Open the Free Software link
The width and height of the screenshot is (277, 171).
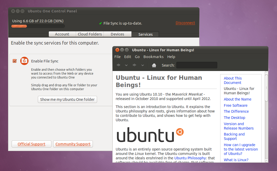(x=236, y=105)
